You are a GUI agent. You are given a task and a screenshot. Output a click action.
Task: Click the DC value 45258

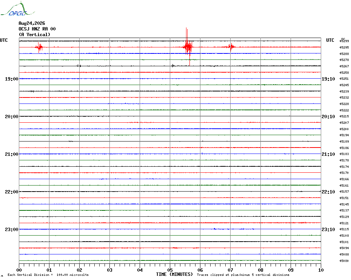point(344,73)
